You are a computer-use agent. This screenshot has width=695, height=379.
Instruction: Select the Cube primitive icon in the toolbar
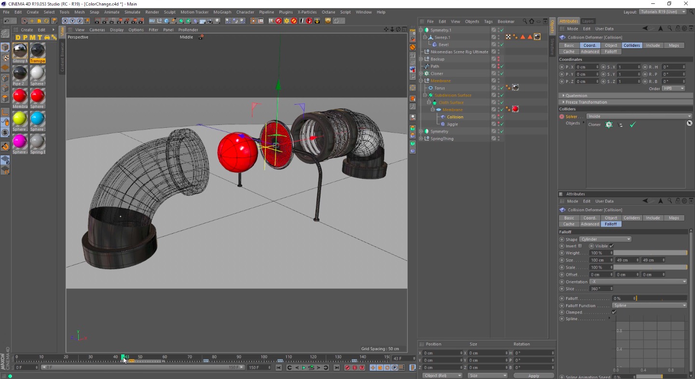[166, 21]
